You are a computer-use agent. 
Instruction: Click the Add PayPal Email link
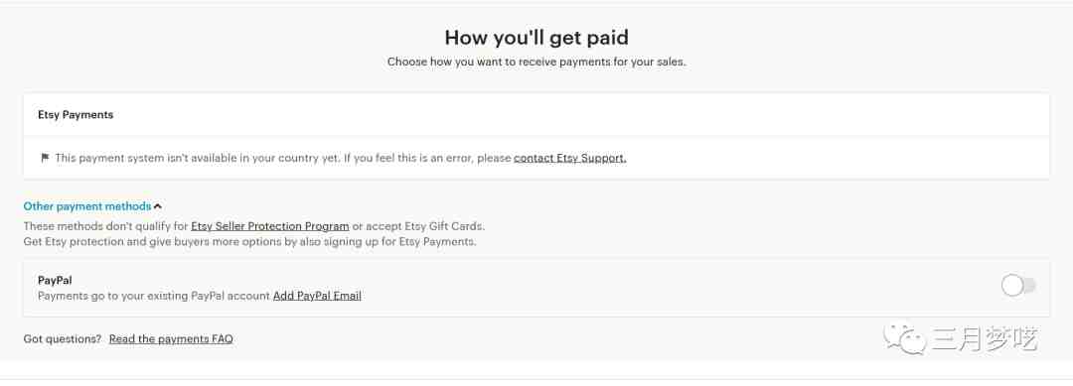(x=317, y=296)
